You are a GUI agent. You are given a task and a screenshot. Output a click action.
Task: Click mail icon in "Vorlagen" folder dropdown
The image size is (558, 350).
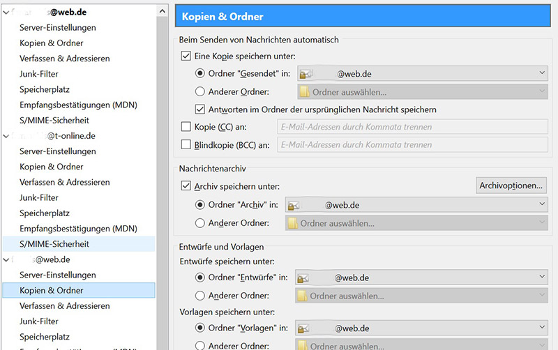pos(301,328)
